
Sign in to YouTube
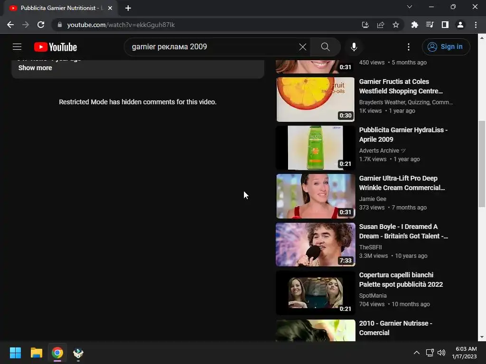[446, 47]
